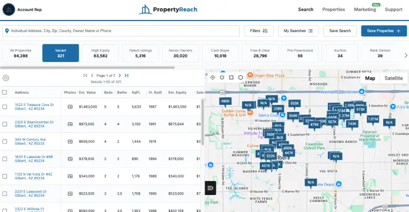Expand the My Searches list
Screen dimensions: 409x212
pyautogui.click(x=298, y=31)
